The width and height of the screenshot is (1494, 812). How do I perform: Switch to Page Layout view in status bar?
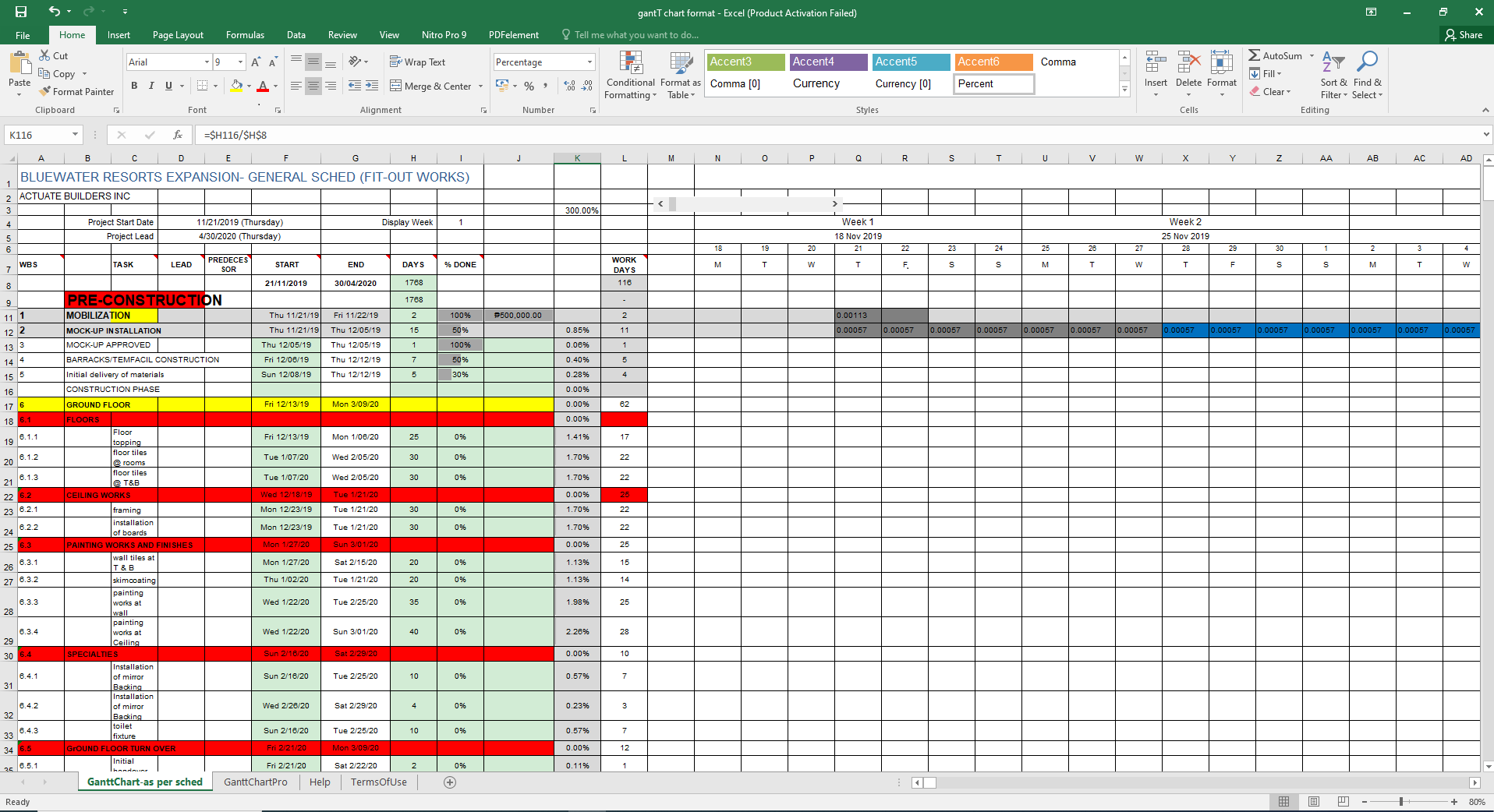(1314, 802)
